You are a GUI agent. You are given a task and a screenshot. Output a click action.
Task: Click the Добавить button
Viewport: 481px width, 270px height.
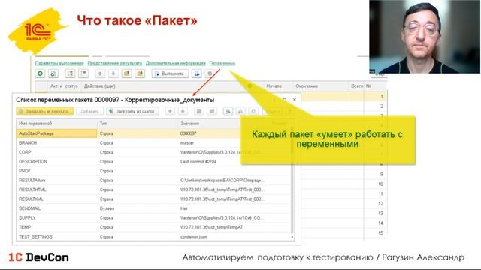click(x=89, y=111)
